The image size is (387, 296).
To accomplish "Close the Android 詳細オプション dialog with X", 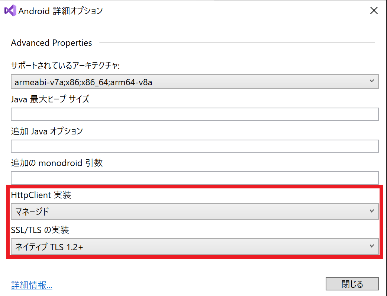I will coord(374,11).
